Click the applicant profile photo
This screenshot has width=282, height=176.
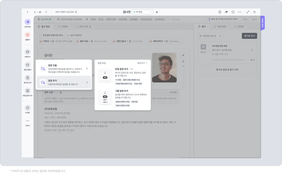(164, 68)
